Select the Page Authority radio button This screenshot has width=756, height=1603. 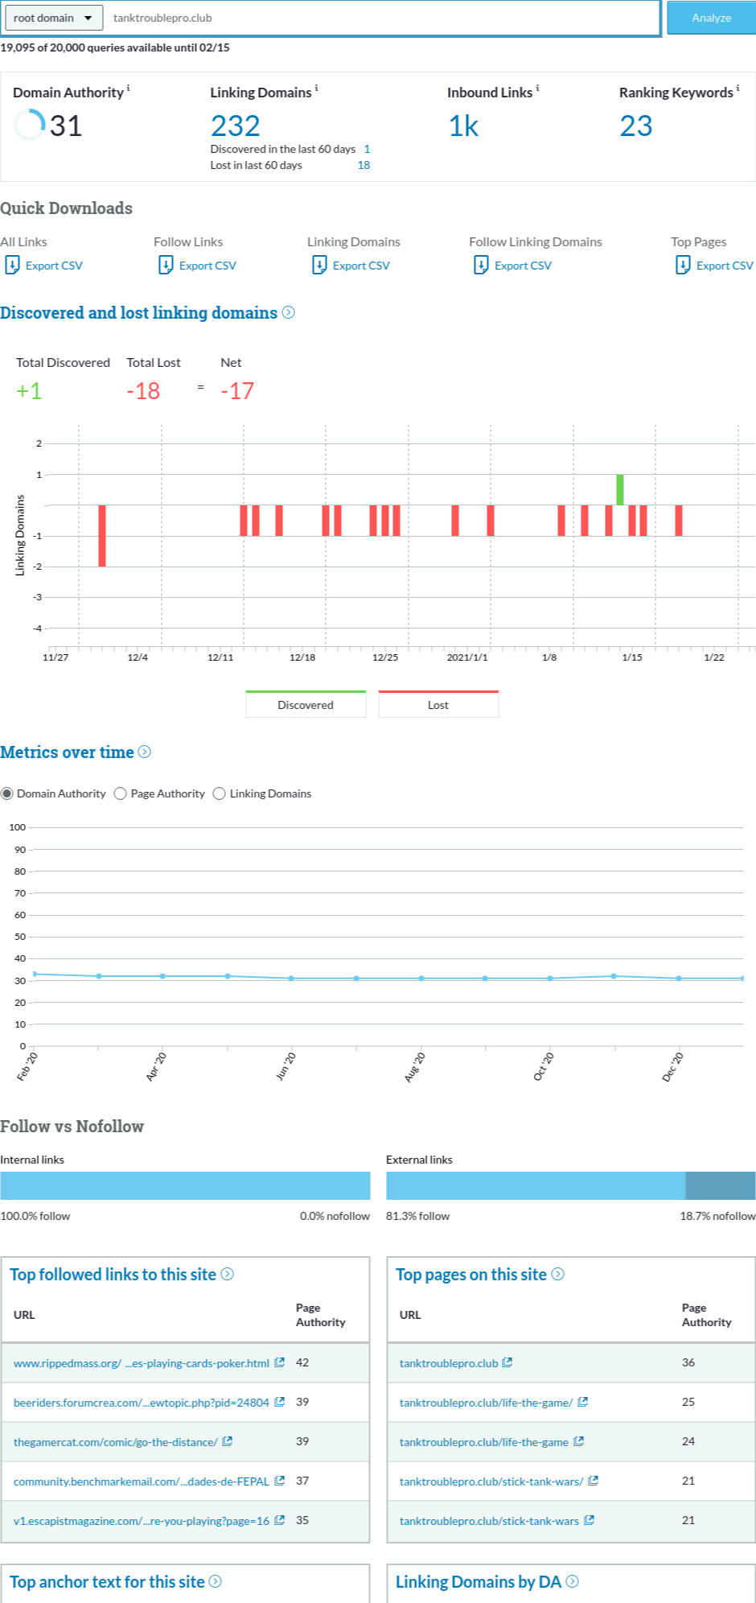121,793
